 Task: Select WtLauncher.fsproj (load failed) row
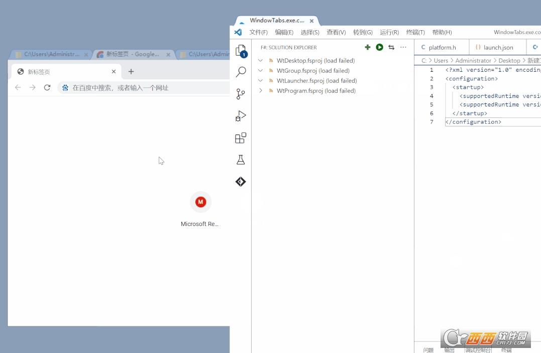click(x=333, y=80)
